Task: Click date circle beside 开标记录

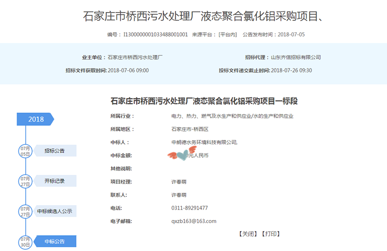Action: [x=25, y=181]
